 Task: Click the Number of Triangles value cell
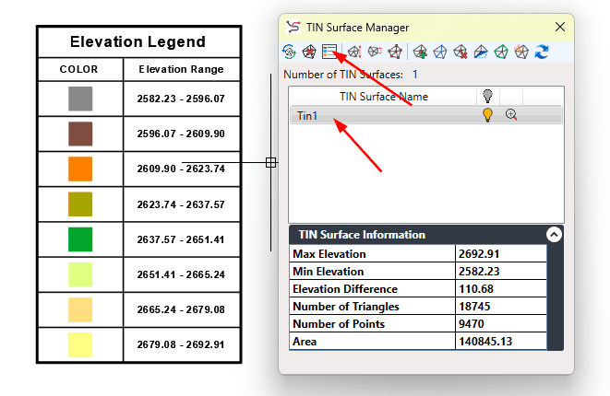[500, 307]
